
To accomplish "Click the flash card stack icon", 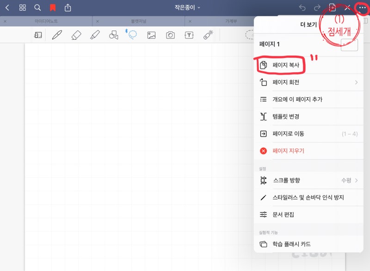I will (263, 244).
